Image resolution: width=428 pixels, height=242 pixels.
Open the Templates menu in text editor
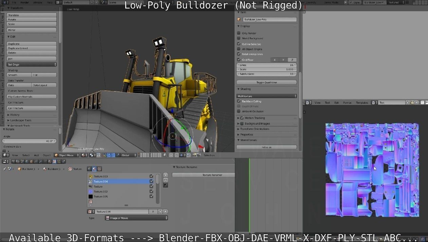(x=362, y=103)
